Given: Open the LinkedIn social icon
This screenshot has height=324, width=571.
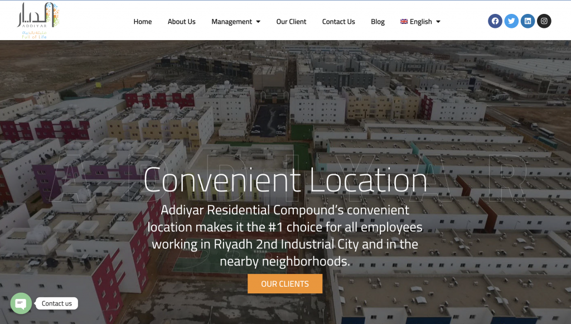Looking at the screenshot, I should coord(528,21).
